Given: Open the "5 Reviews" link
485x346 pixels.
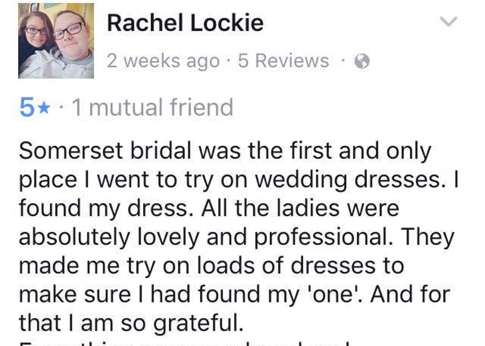Looking at the screenshot, I should tap(283, 61).
